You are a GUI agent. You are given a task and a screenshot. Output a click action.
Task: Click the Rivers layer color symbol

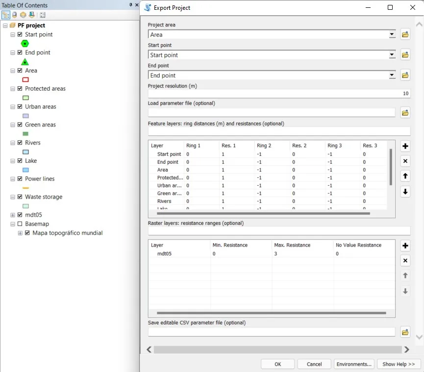(25, 151)
